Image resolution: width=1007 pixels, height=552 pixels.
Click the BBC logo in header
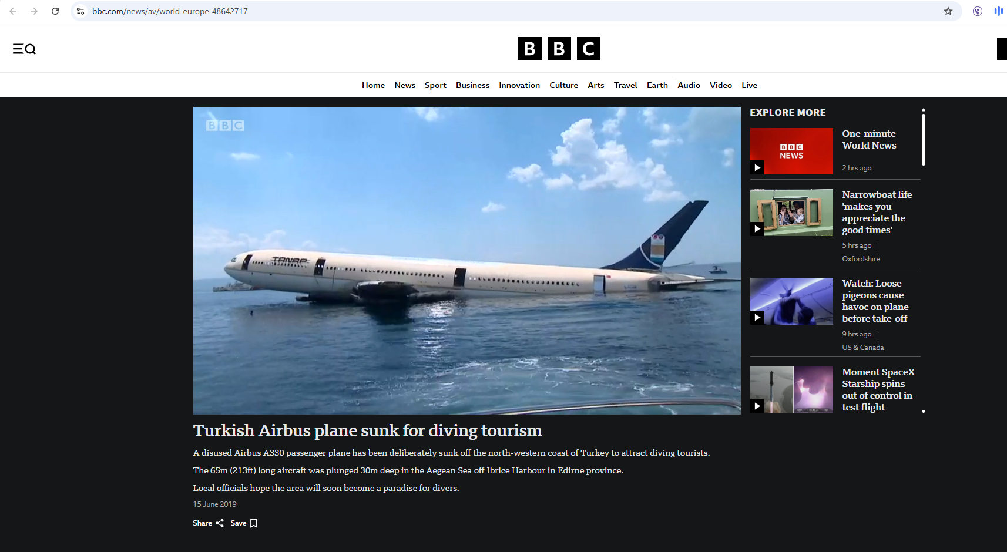559,49
